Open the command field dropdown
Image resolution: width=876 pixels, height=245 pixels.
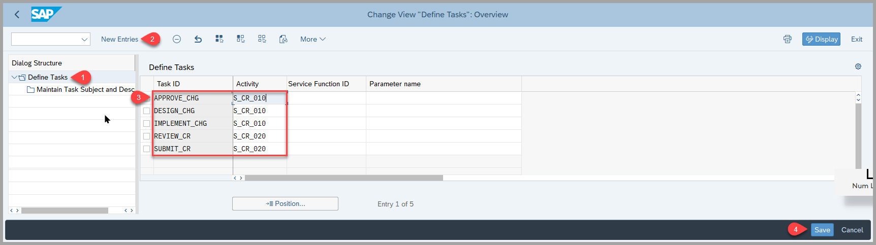click(84, 39)
